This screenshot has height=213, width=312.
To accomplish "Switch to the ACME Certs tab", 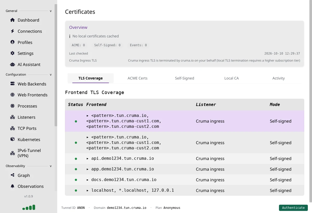I will pos(138,78).
